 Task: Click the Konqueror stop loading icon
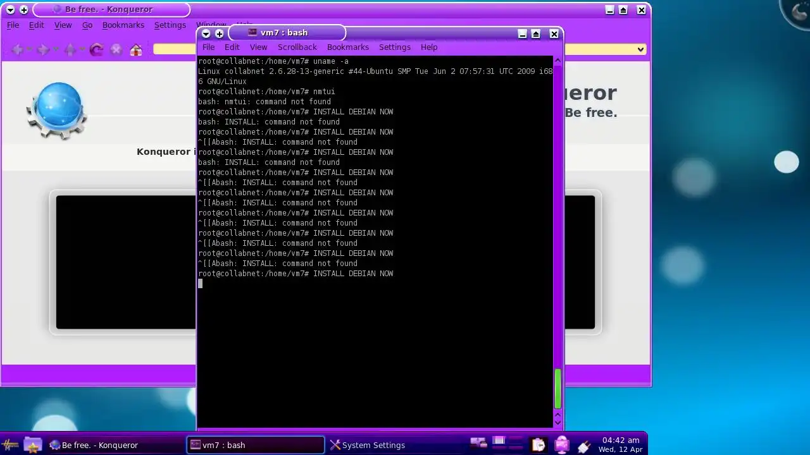[116, 49]
